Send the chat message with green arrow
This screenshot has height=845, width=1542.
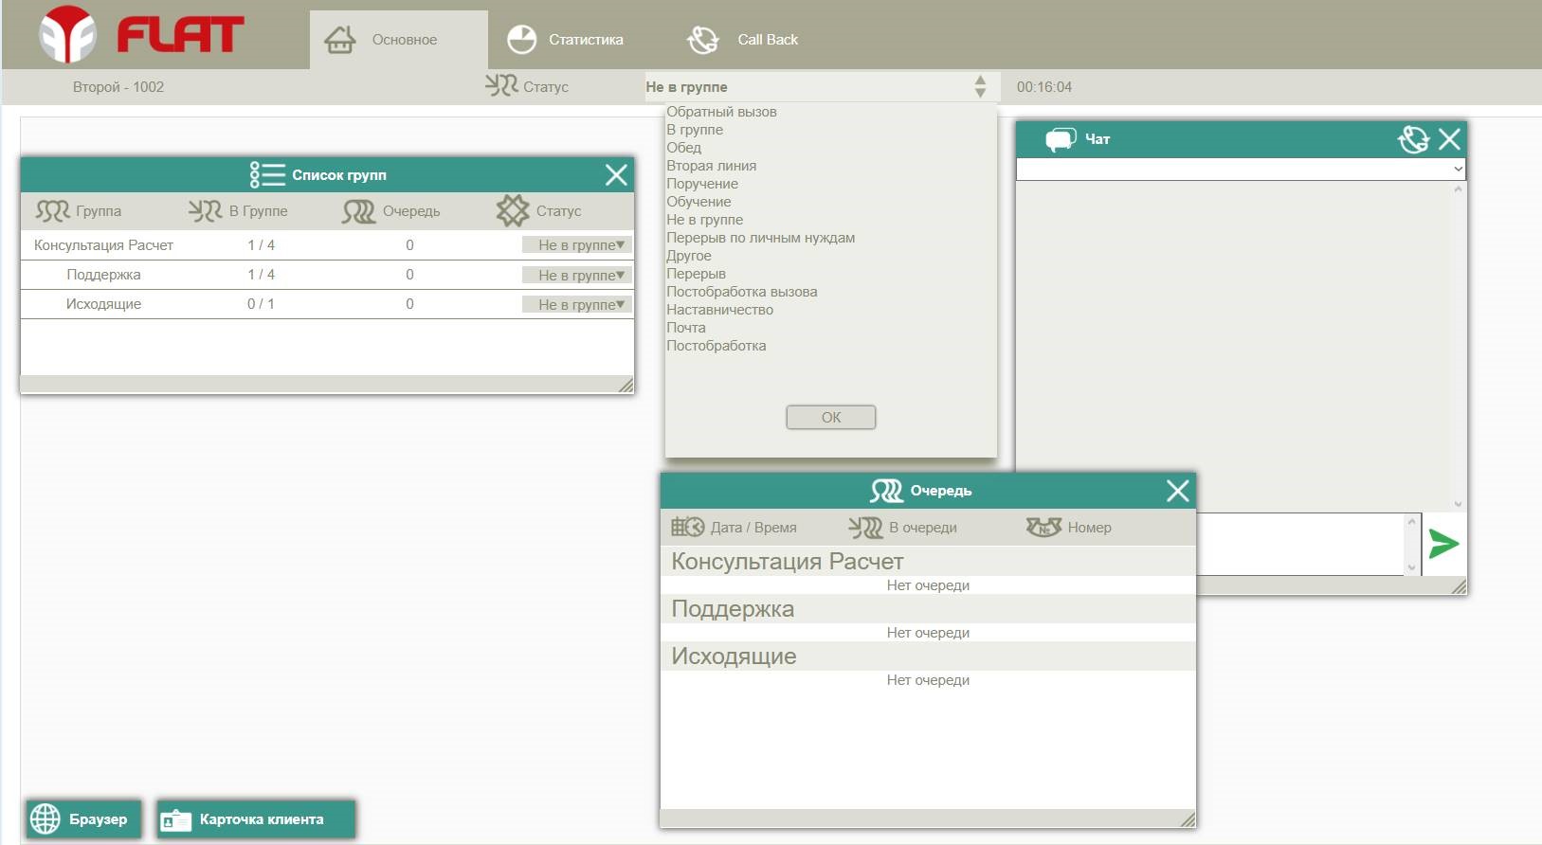pos(1443,544)
